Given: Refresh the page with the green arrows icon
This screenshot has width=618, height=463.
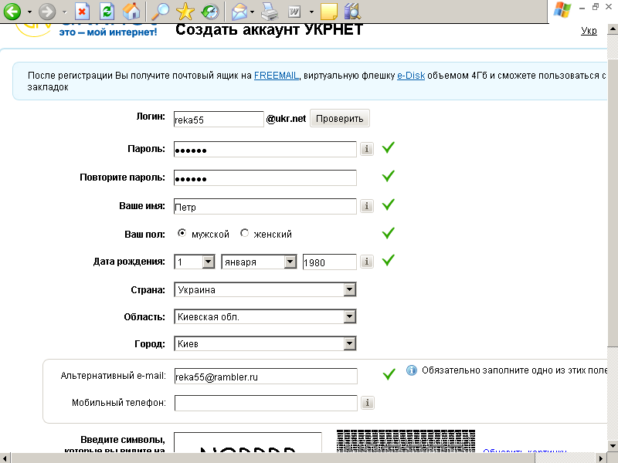Looking at the screenshot, I should 107,12.
